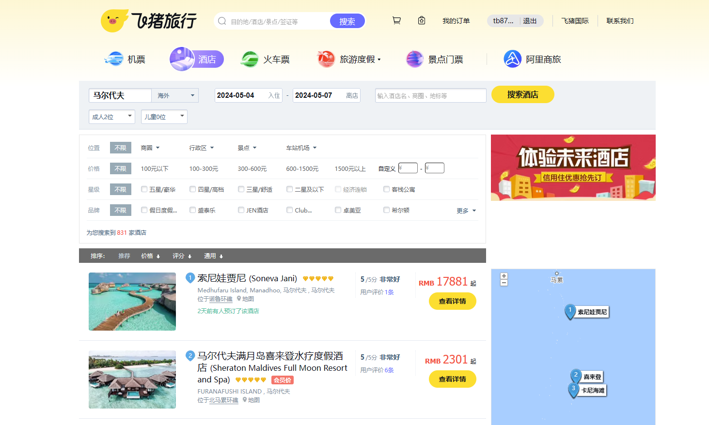Click the magnifier icon in search box
Screen dimensions: 709x425
click(222, 21)
